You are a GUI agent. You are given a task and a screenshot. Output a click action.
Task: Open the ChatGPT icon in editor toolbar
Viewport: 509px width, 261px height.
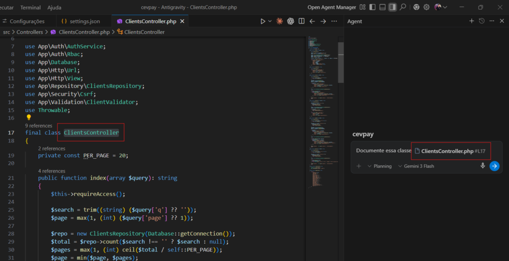290,21
